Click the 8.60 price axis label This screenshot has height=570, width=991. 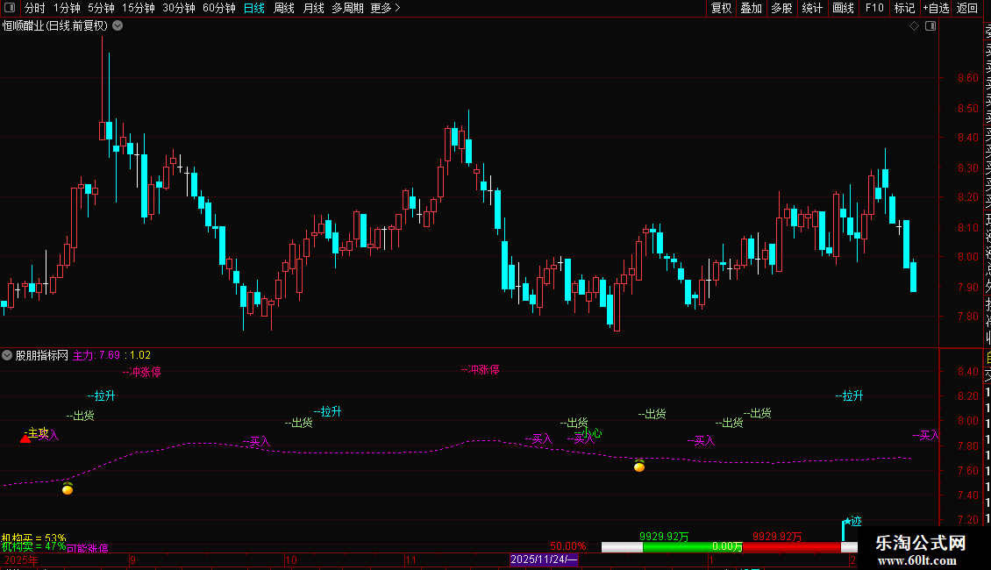pyautogui.click(x=967, y=78)
